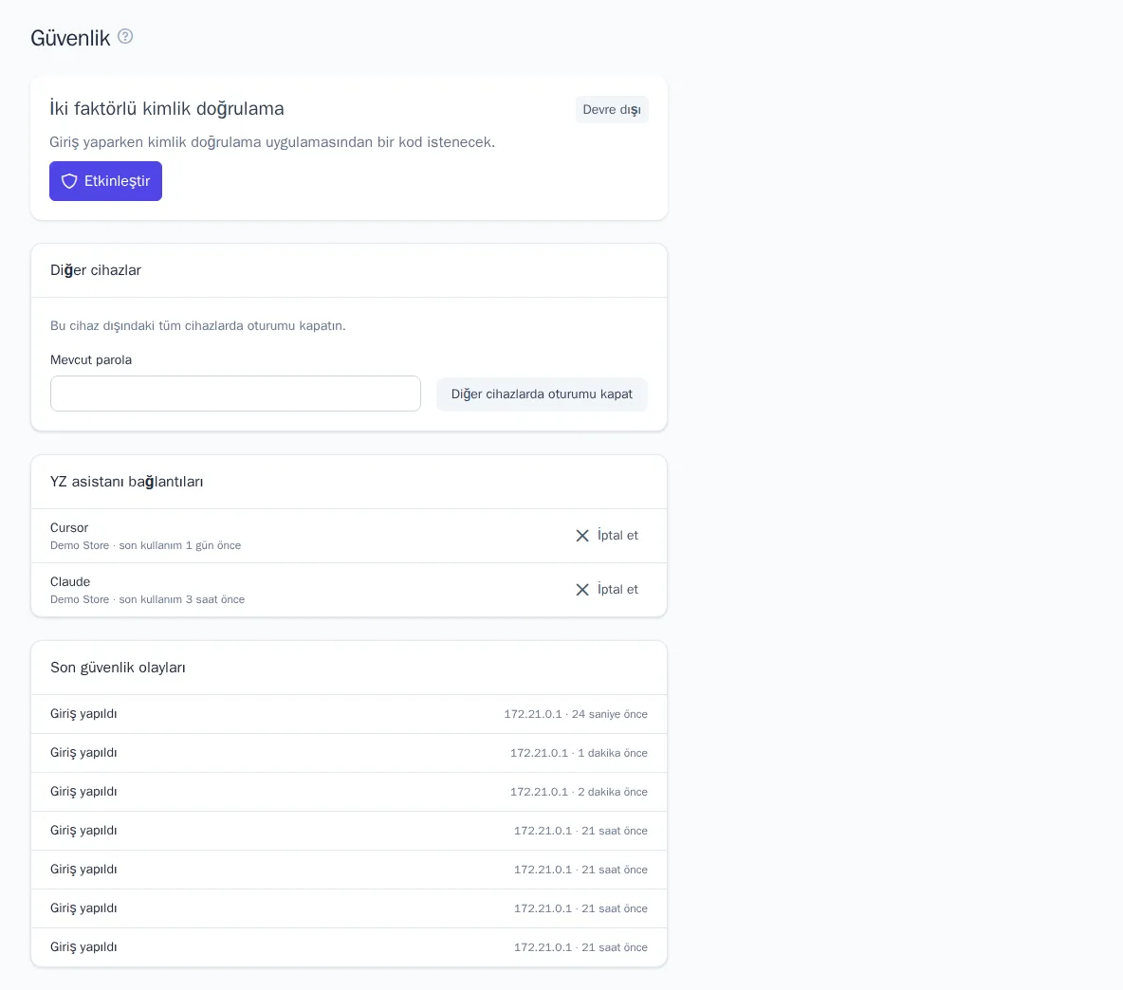The width and height of the screenshot is (1123, 990).
Task: Click Diğer cihazlarda oturumu kapat button
Action: point(543,394)
